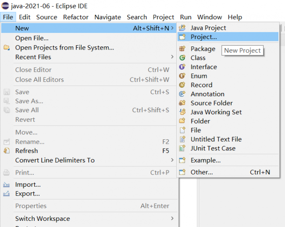The height and width of the screenshot is (227, 285).
Task: Select Open Projects from File System...
Action: (89, 48)
